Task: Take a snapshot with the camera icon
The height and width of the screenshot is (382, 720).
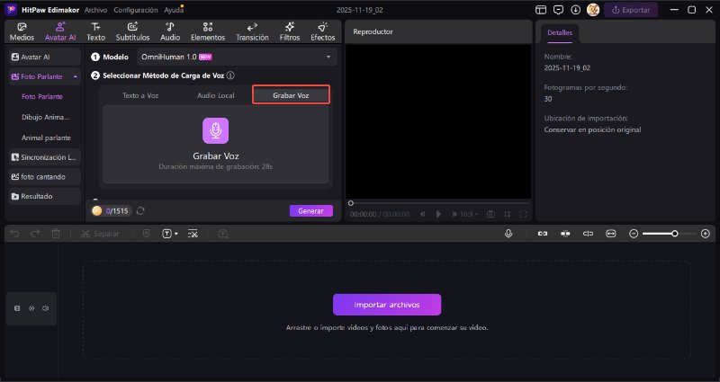Action: point(490,214)
